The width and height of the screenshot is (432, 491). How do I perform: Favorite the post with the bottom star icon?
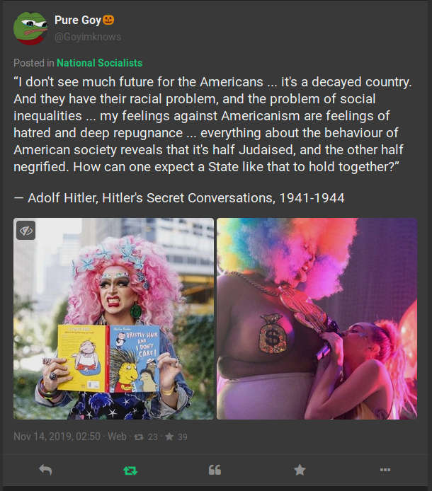300,470
